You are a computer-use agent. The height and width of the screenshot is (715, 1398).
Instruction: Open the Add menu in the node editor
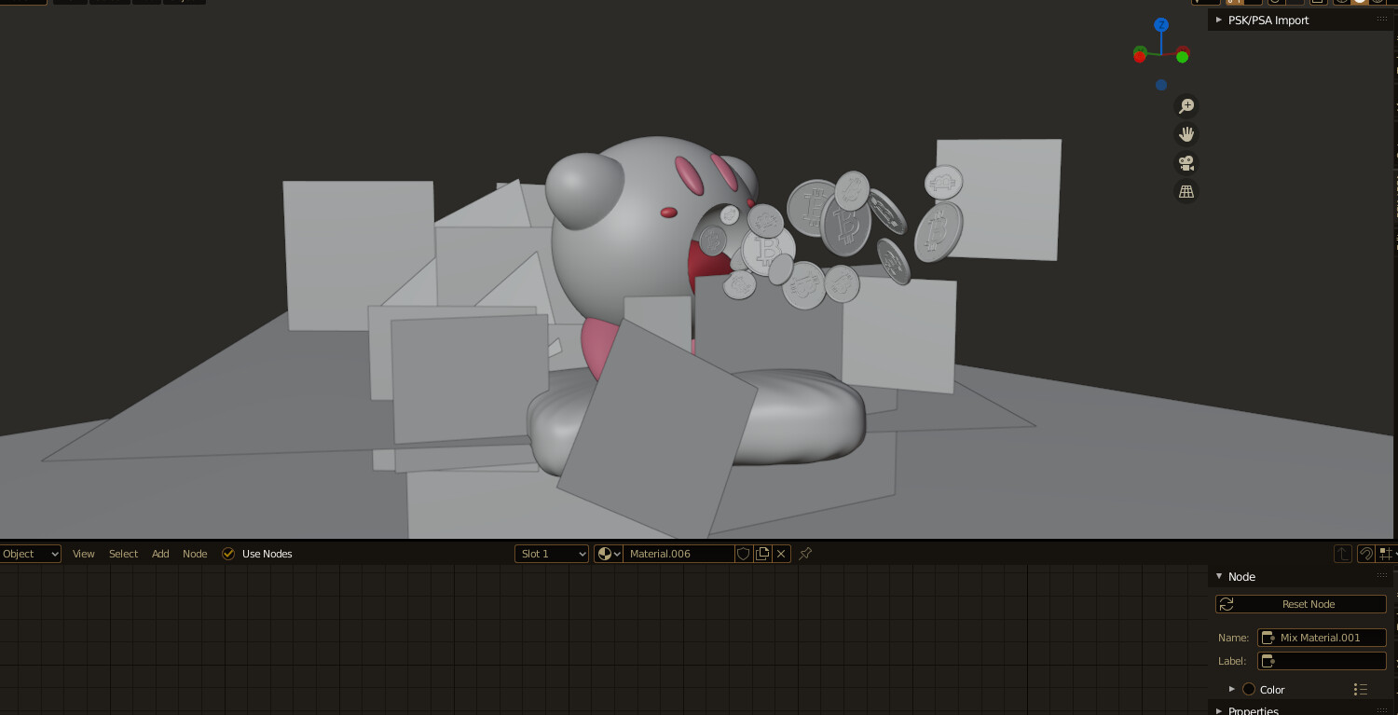[159, 553]
